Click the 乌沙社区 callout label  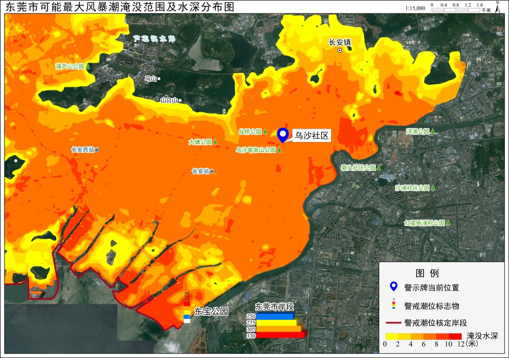pyautogui.click(x=312, y=136)
